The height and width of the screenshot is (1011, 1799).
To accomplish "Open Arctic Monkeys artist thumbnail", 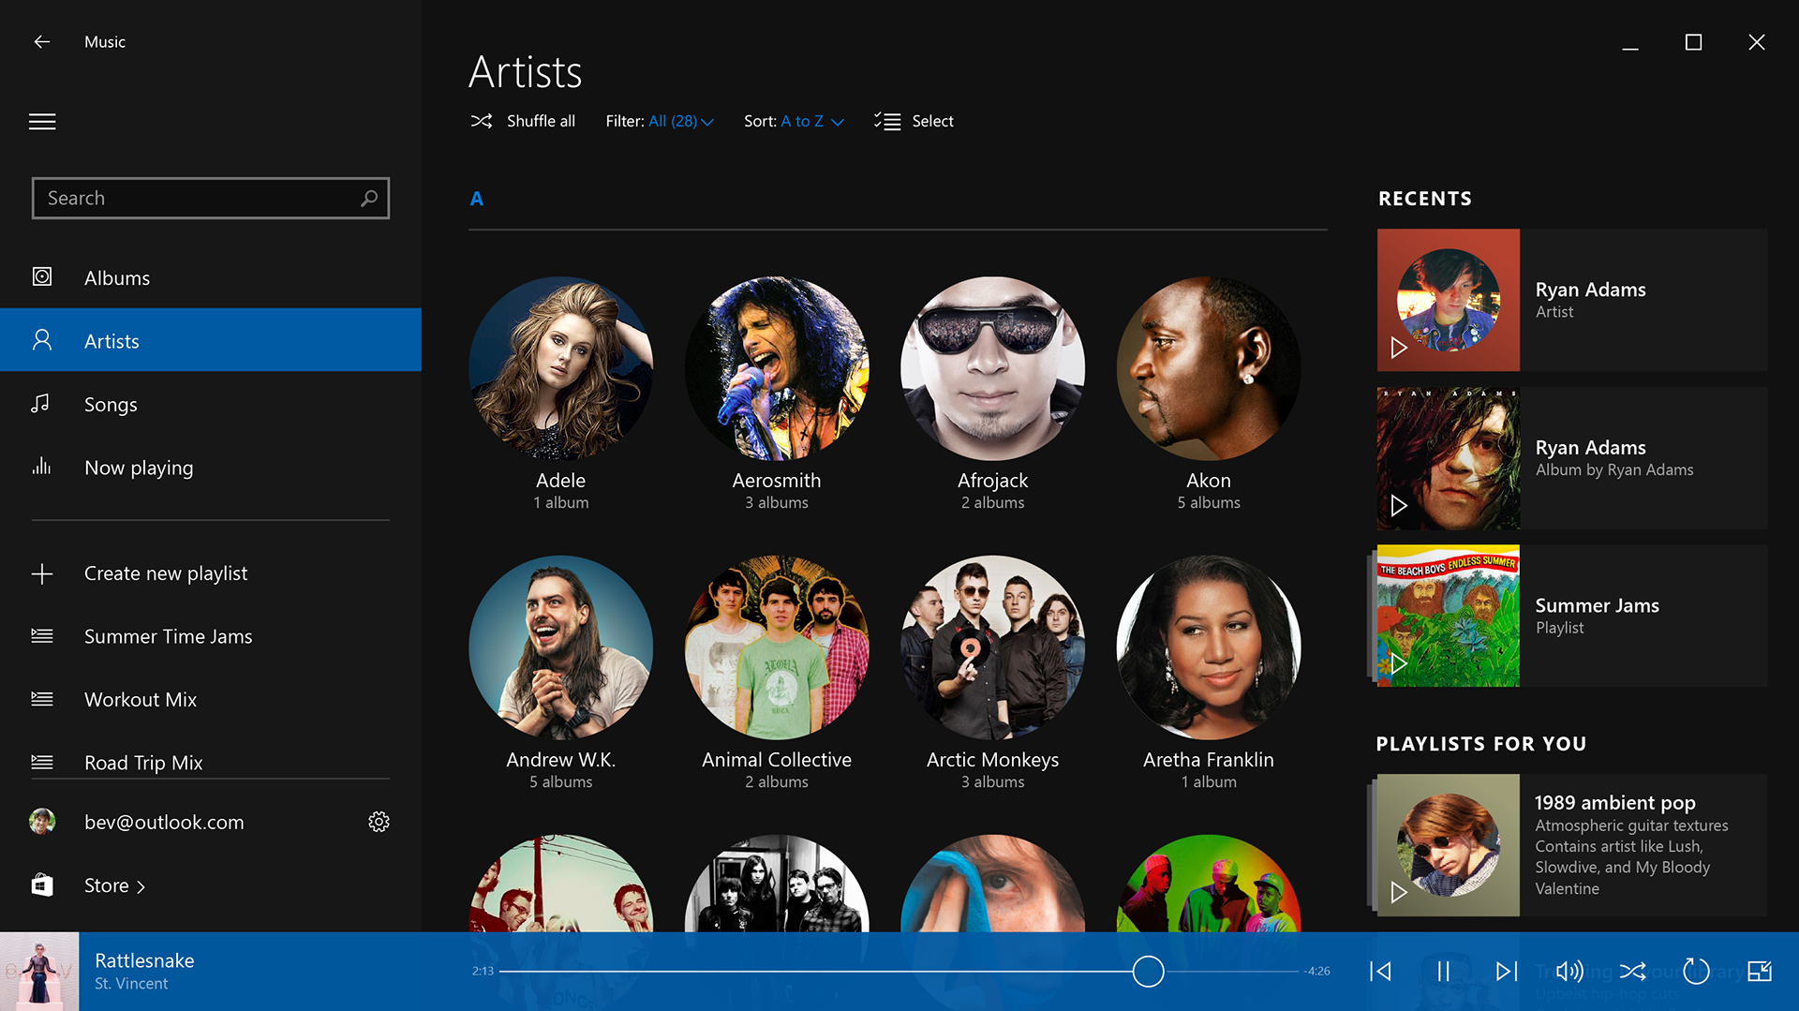I will click(x=992, y=647).
